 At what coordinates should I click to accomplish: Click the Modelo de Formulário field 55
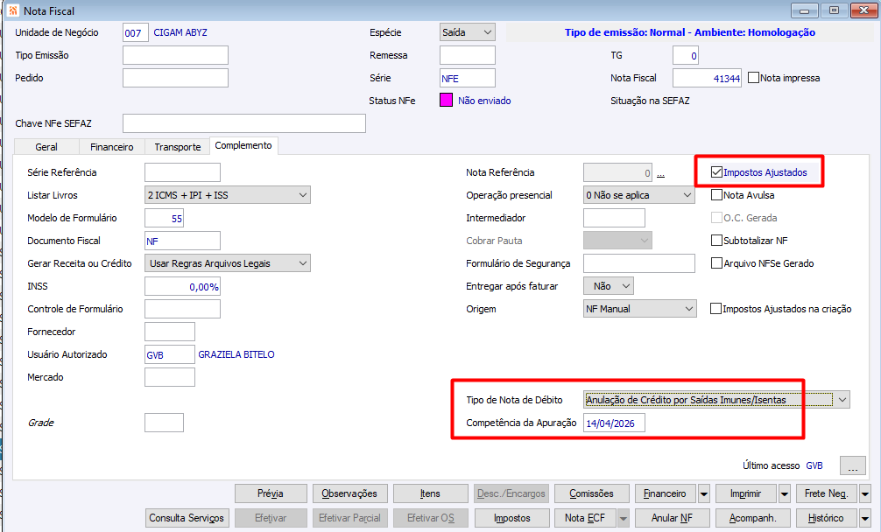click(164, 218)
